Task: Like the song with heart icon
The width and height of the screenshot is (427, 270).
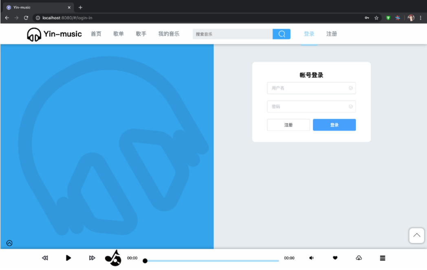Action: [x=335, y=258]
